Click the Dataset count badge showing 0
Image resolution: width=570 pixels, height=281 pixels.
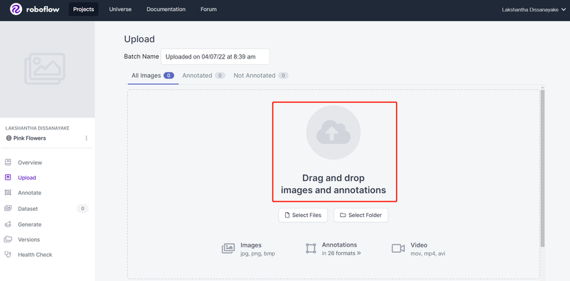click(82, 209)
